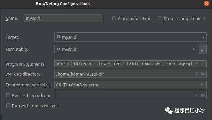Screen dimensions: 212x120
Task: Browse folder for Redirect input from
Action: (202, 95)
